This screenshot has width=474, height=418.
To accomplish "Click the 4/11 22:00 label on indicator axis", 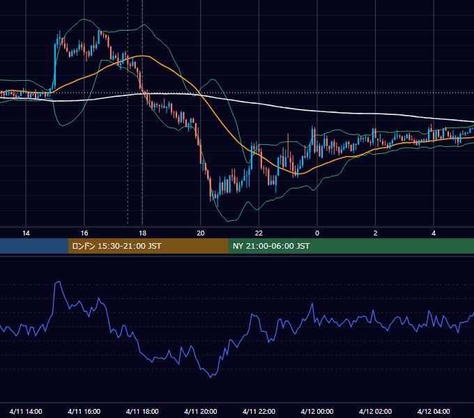I will click(x=259, y=411).
